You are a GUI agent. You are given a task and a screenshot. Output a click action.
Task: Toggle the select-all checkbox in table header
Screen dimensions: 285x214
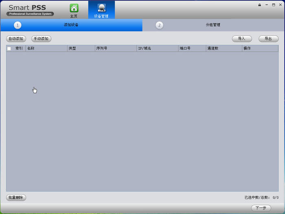point(9,48)
